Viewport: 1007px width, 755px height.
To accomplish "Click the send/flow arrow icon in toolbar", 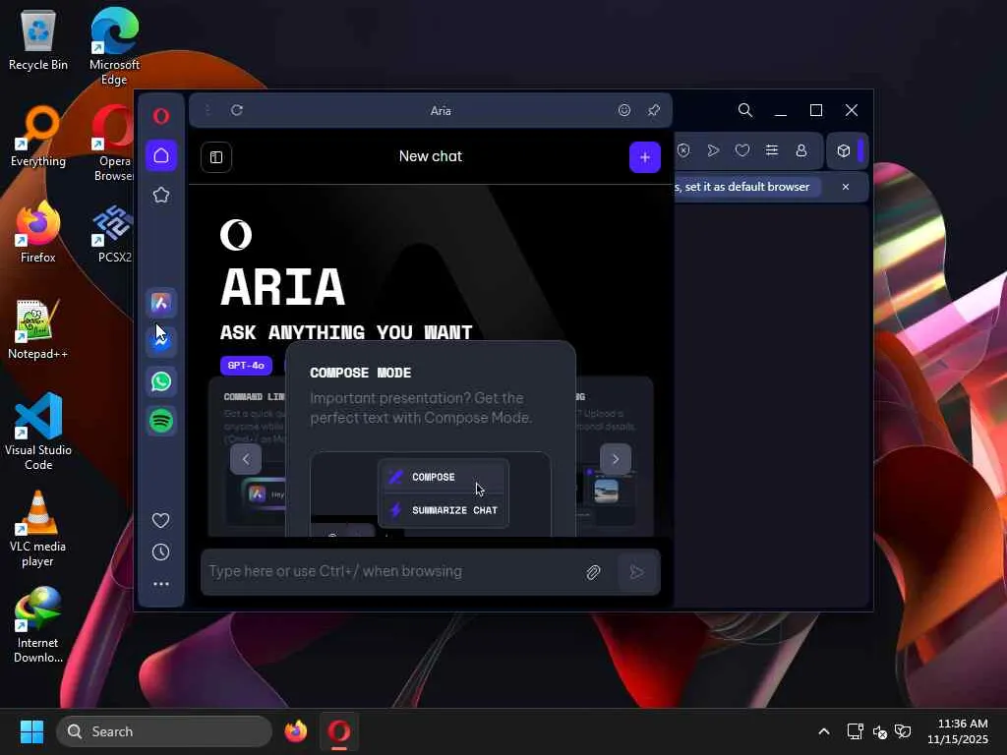I will pos(713,150).
